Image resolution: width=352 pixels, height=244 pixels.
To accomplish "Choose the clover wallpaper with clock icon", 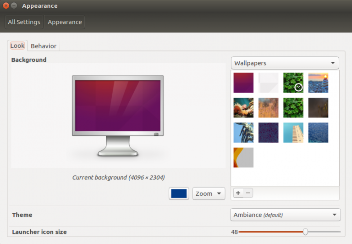I will (293, 83).
